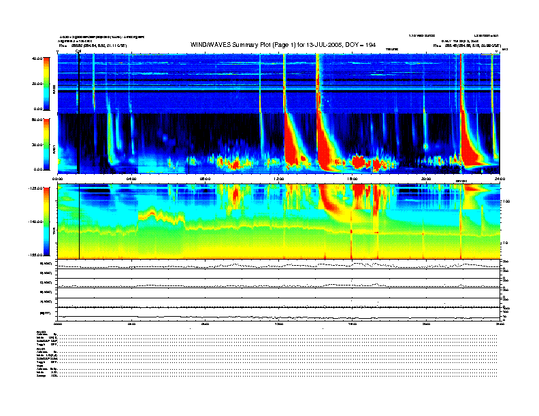Click 08:00 tick below the RAD1 spectrogram
539x416 pixels.
[x=205, y=179]
